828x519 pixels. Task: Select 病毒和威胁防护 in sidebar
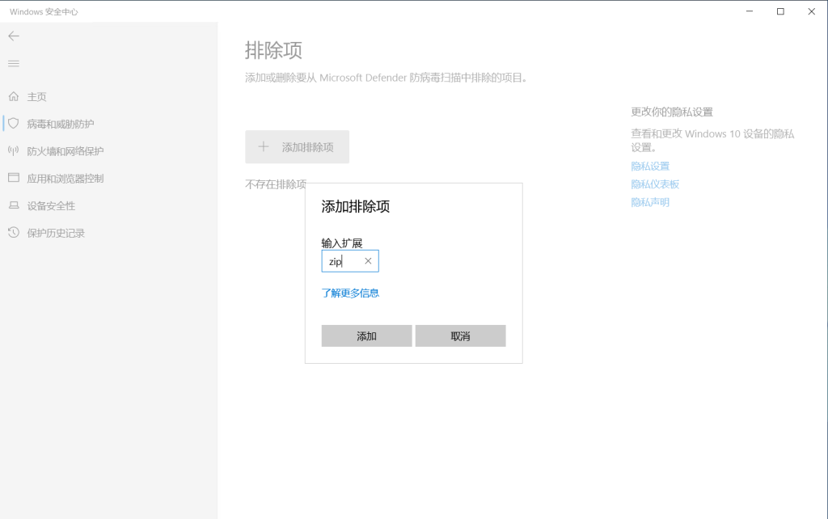click(60, 124)
